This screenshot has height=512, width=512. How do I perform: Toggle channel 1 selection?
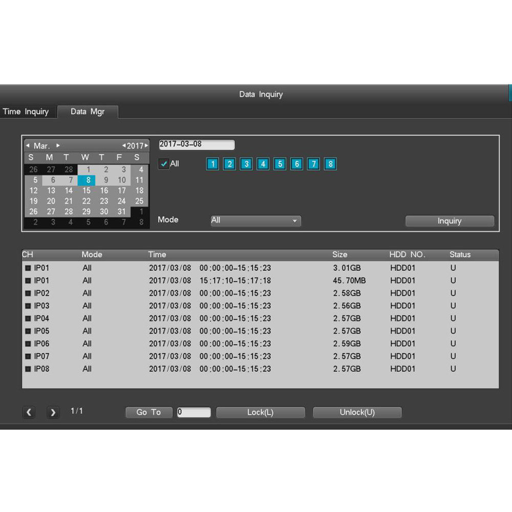pos(212,164)
